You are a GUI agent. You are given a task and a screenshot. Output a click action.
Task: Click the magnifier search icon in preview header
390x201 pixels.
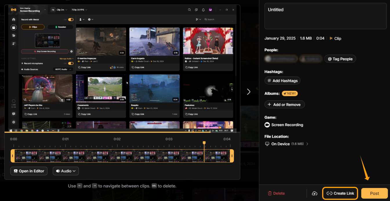coord(189,10)
